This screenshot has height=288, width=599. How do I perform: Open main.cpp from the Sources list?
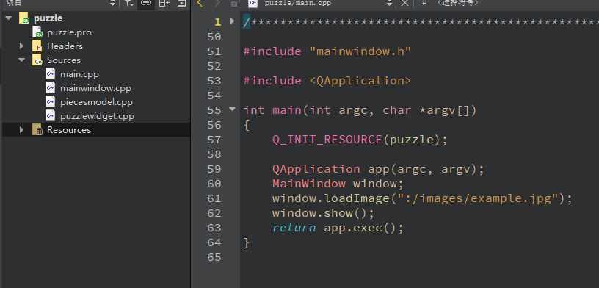(79, 74)
